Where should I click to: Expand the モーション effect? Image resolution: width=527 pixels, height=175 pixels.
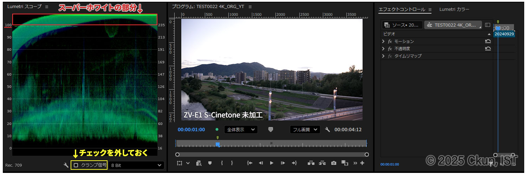tap(383, 41)
